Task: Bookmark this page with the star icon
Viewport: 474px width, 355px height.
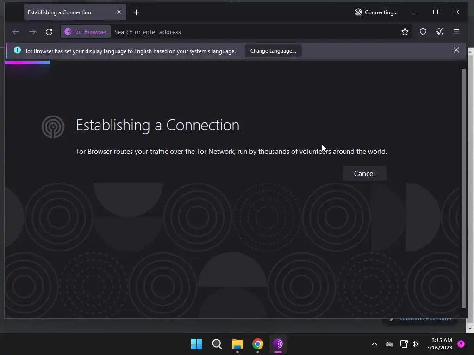Action: click(405, 31)
